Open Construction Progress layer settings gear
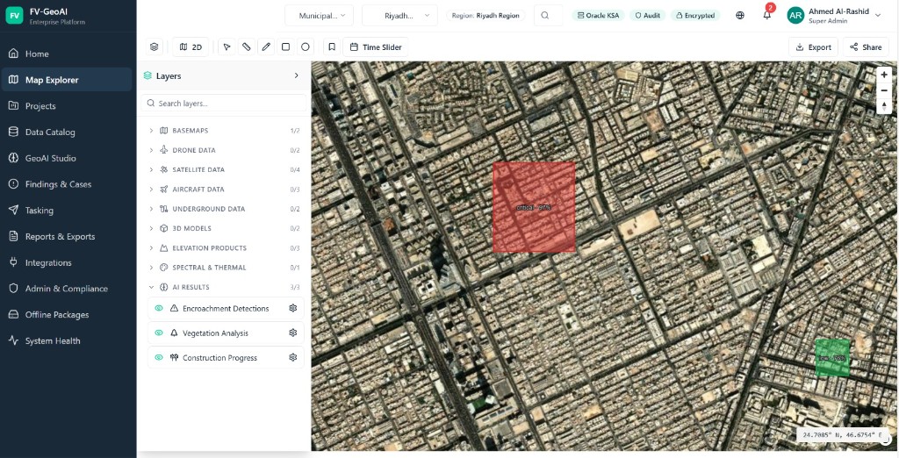Image resolution: width=899 pixels, height=458 pixels. click(293, 357)
